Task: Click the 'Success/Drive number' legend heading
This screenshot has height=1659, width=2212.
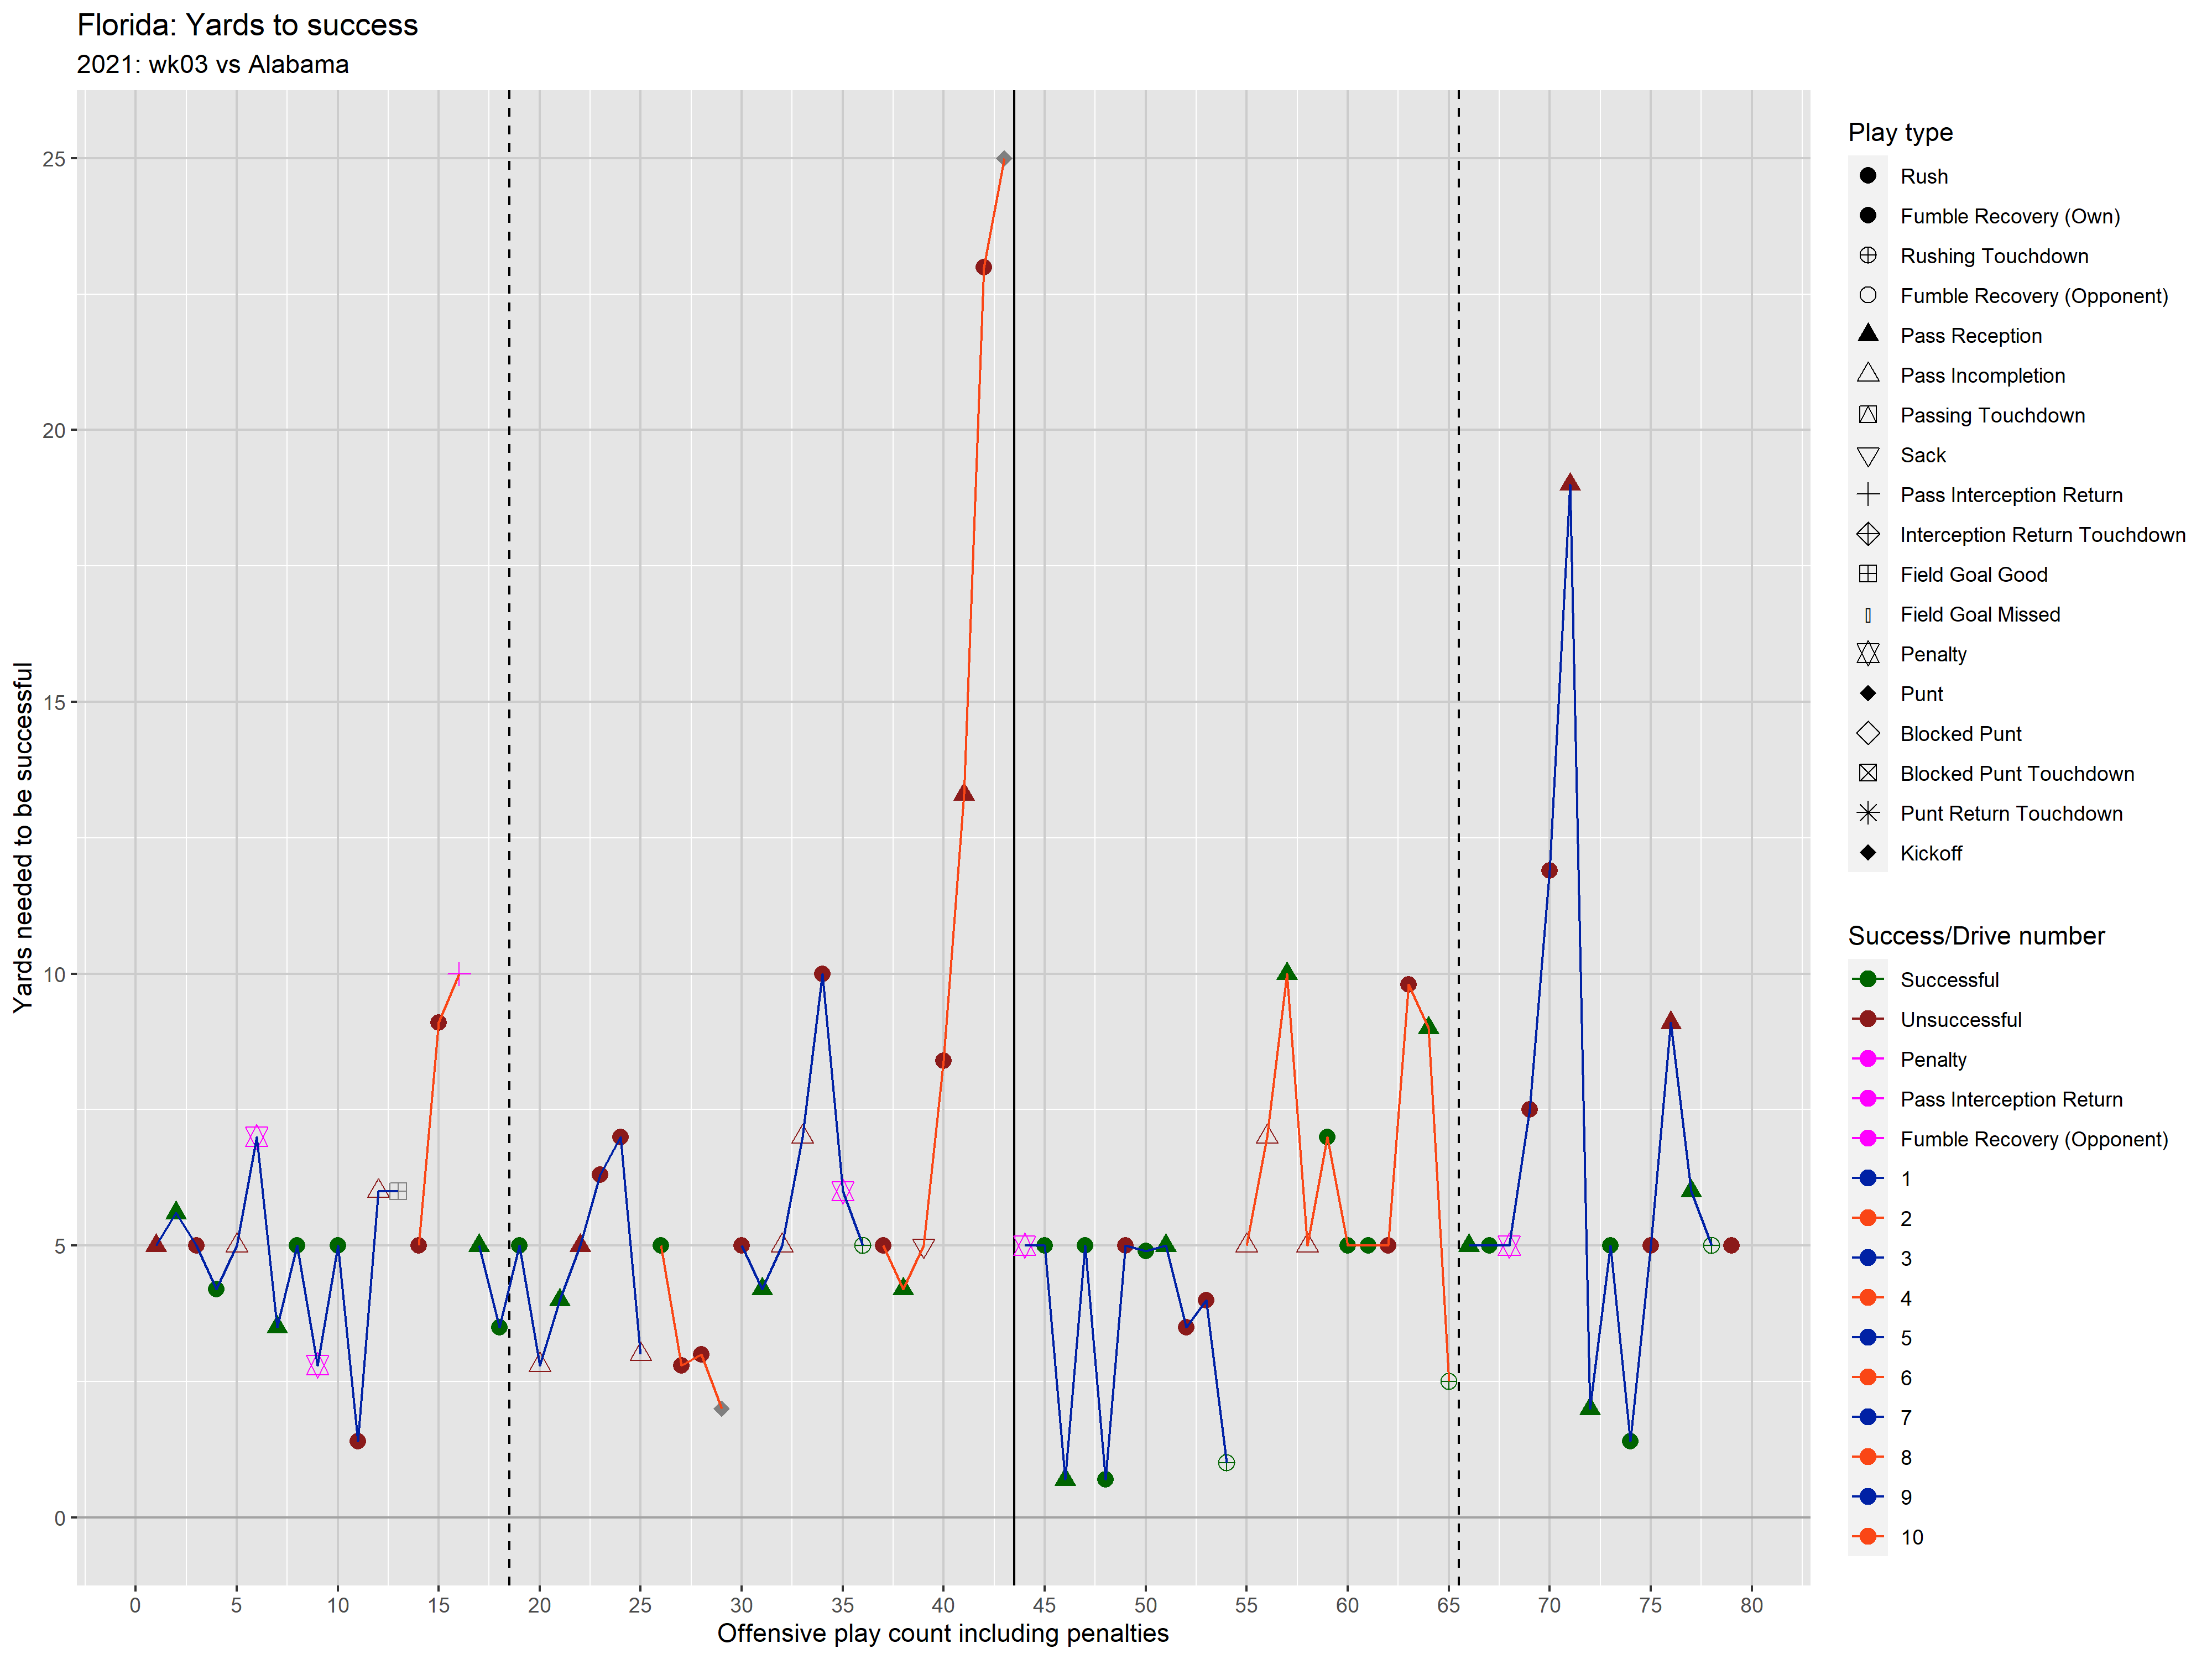Action: point(1976,936)
